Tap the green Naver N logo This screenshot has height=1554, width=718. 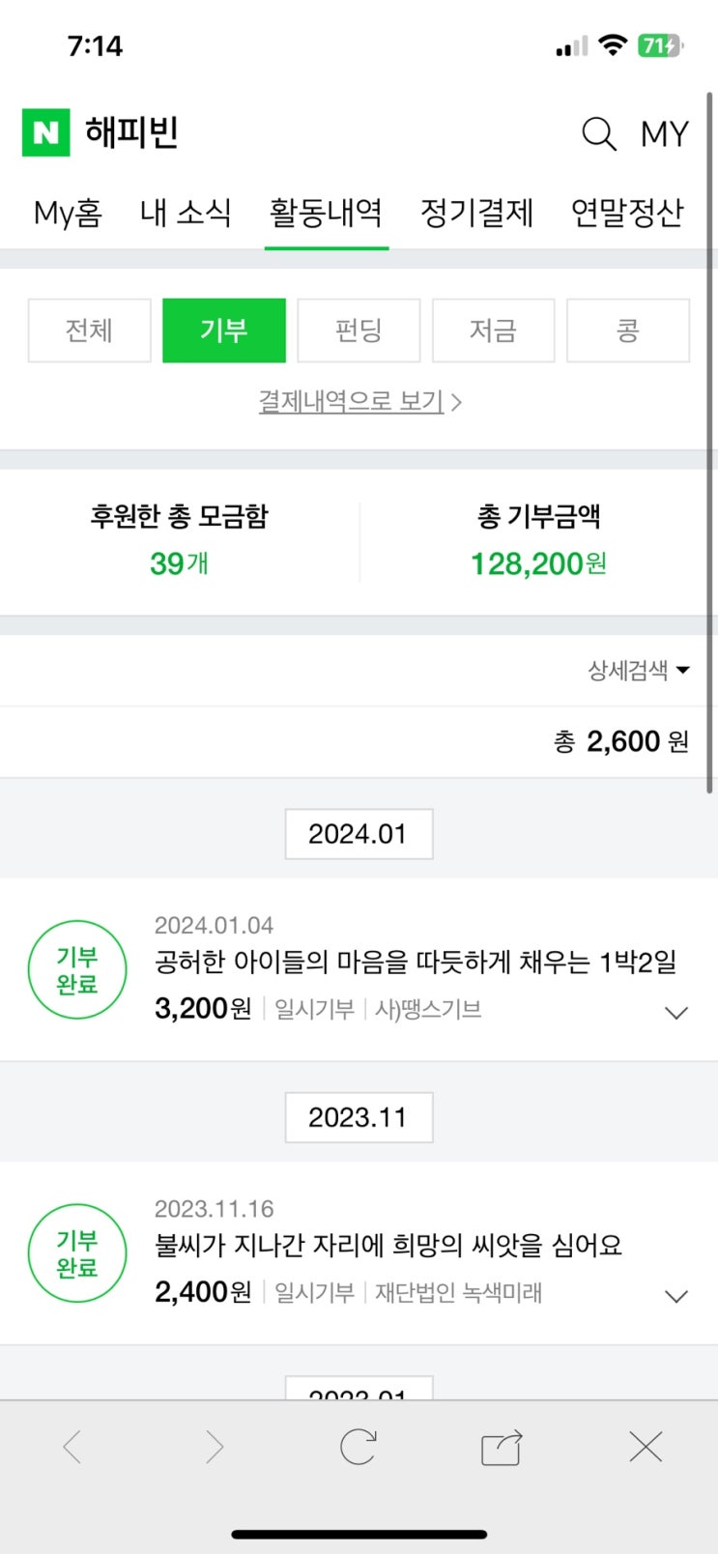click(x=45, y=132)
